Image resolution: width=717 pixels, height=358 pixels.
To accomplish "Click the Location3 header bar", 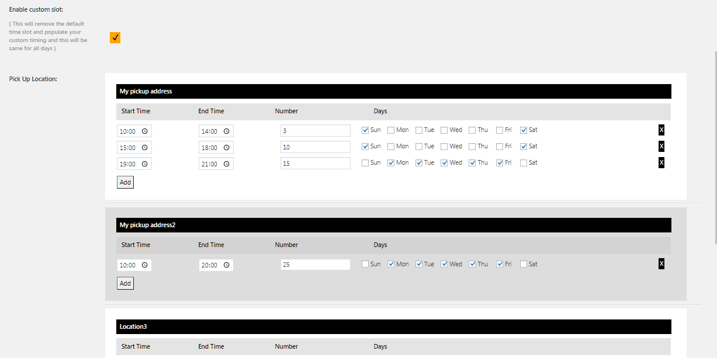I will pos(394,326).
